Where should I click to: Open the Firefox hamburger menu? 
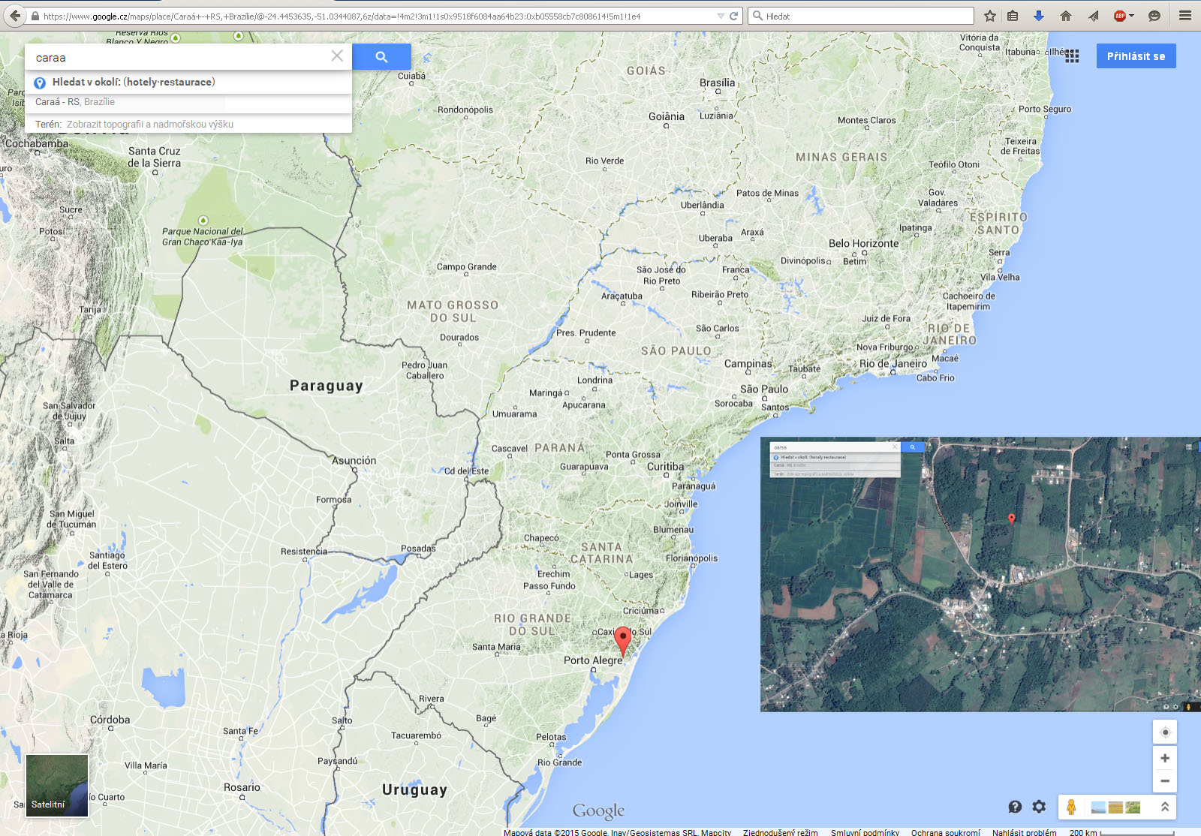[x=1185, y=16]
